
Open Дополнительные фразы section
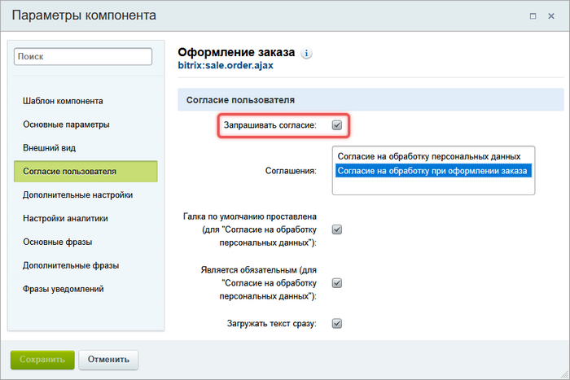click(71, 266)
